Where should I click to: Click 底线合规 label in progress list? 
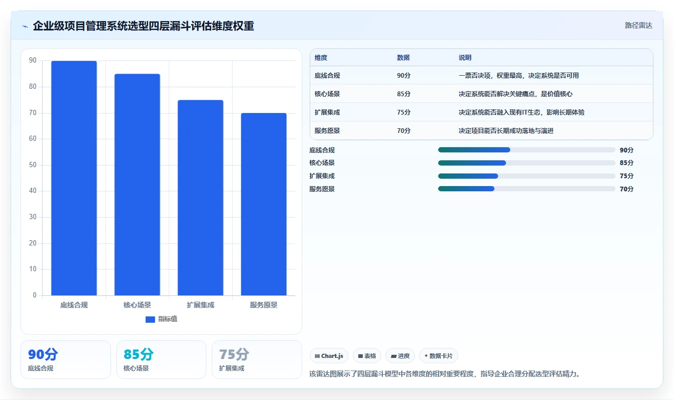point(322,150)
